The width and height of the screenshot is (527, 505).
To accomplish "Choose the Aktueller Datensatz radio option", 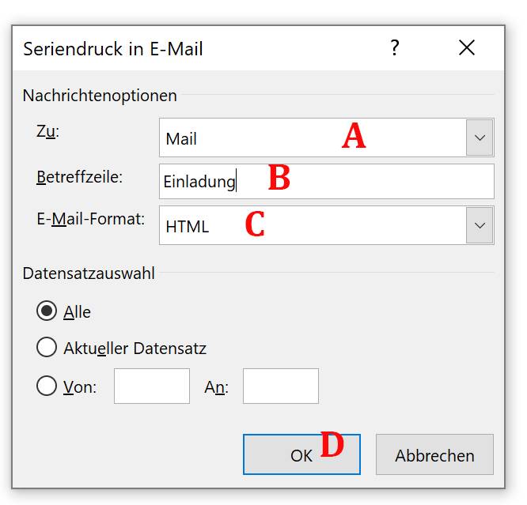I will pyautogui.click(x=47, y=347).
